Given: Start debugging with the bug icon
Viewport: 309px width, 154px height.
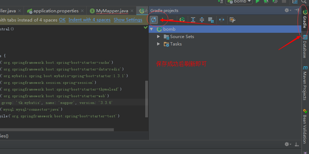Looking at the screenshot, I should tap(266, 1).
